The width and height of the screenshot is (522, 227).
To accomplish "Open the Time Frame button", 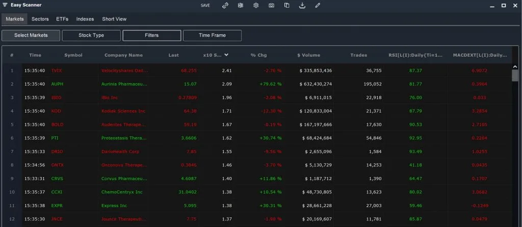I will pos(213,35).
